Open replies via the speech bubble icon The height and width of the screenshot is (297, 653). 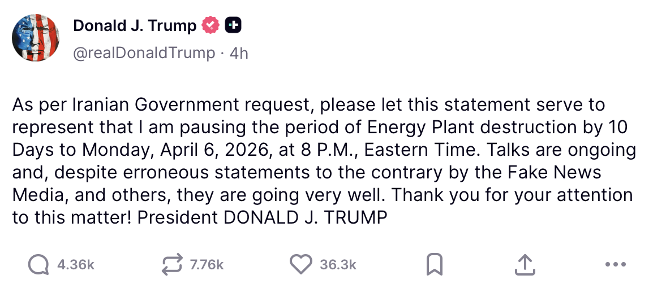(x=38, y=264)
